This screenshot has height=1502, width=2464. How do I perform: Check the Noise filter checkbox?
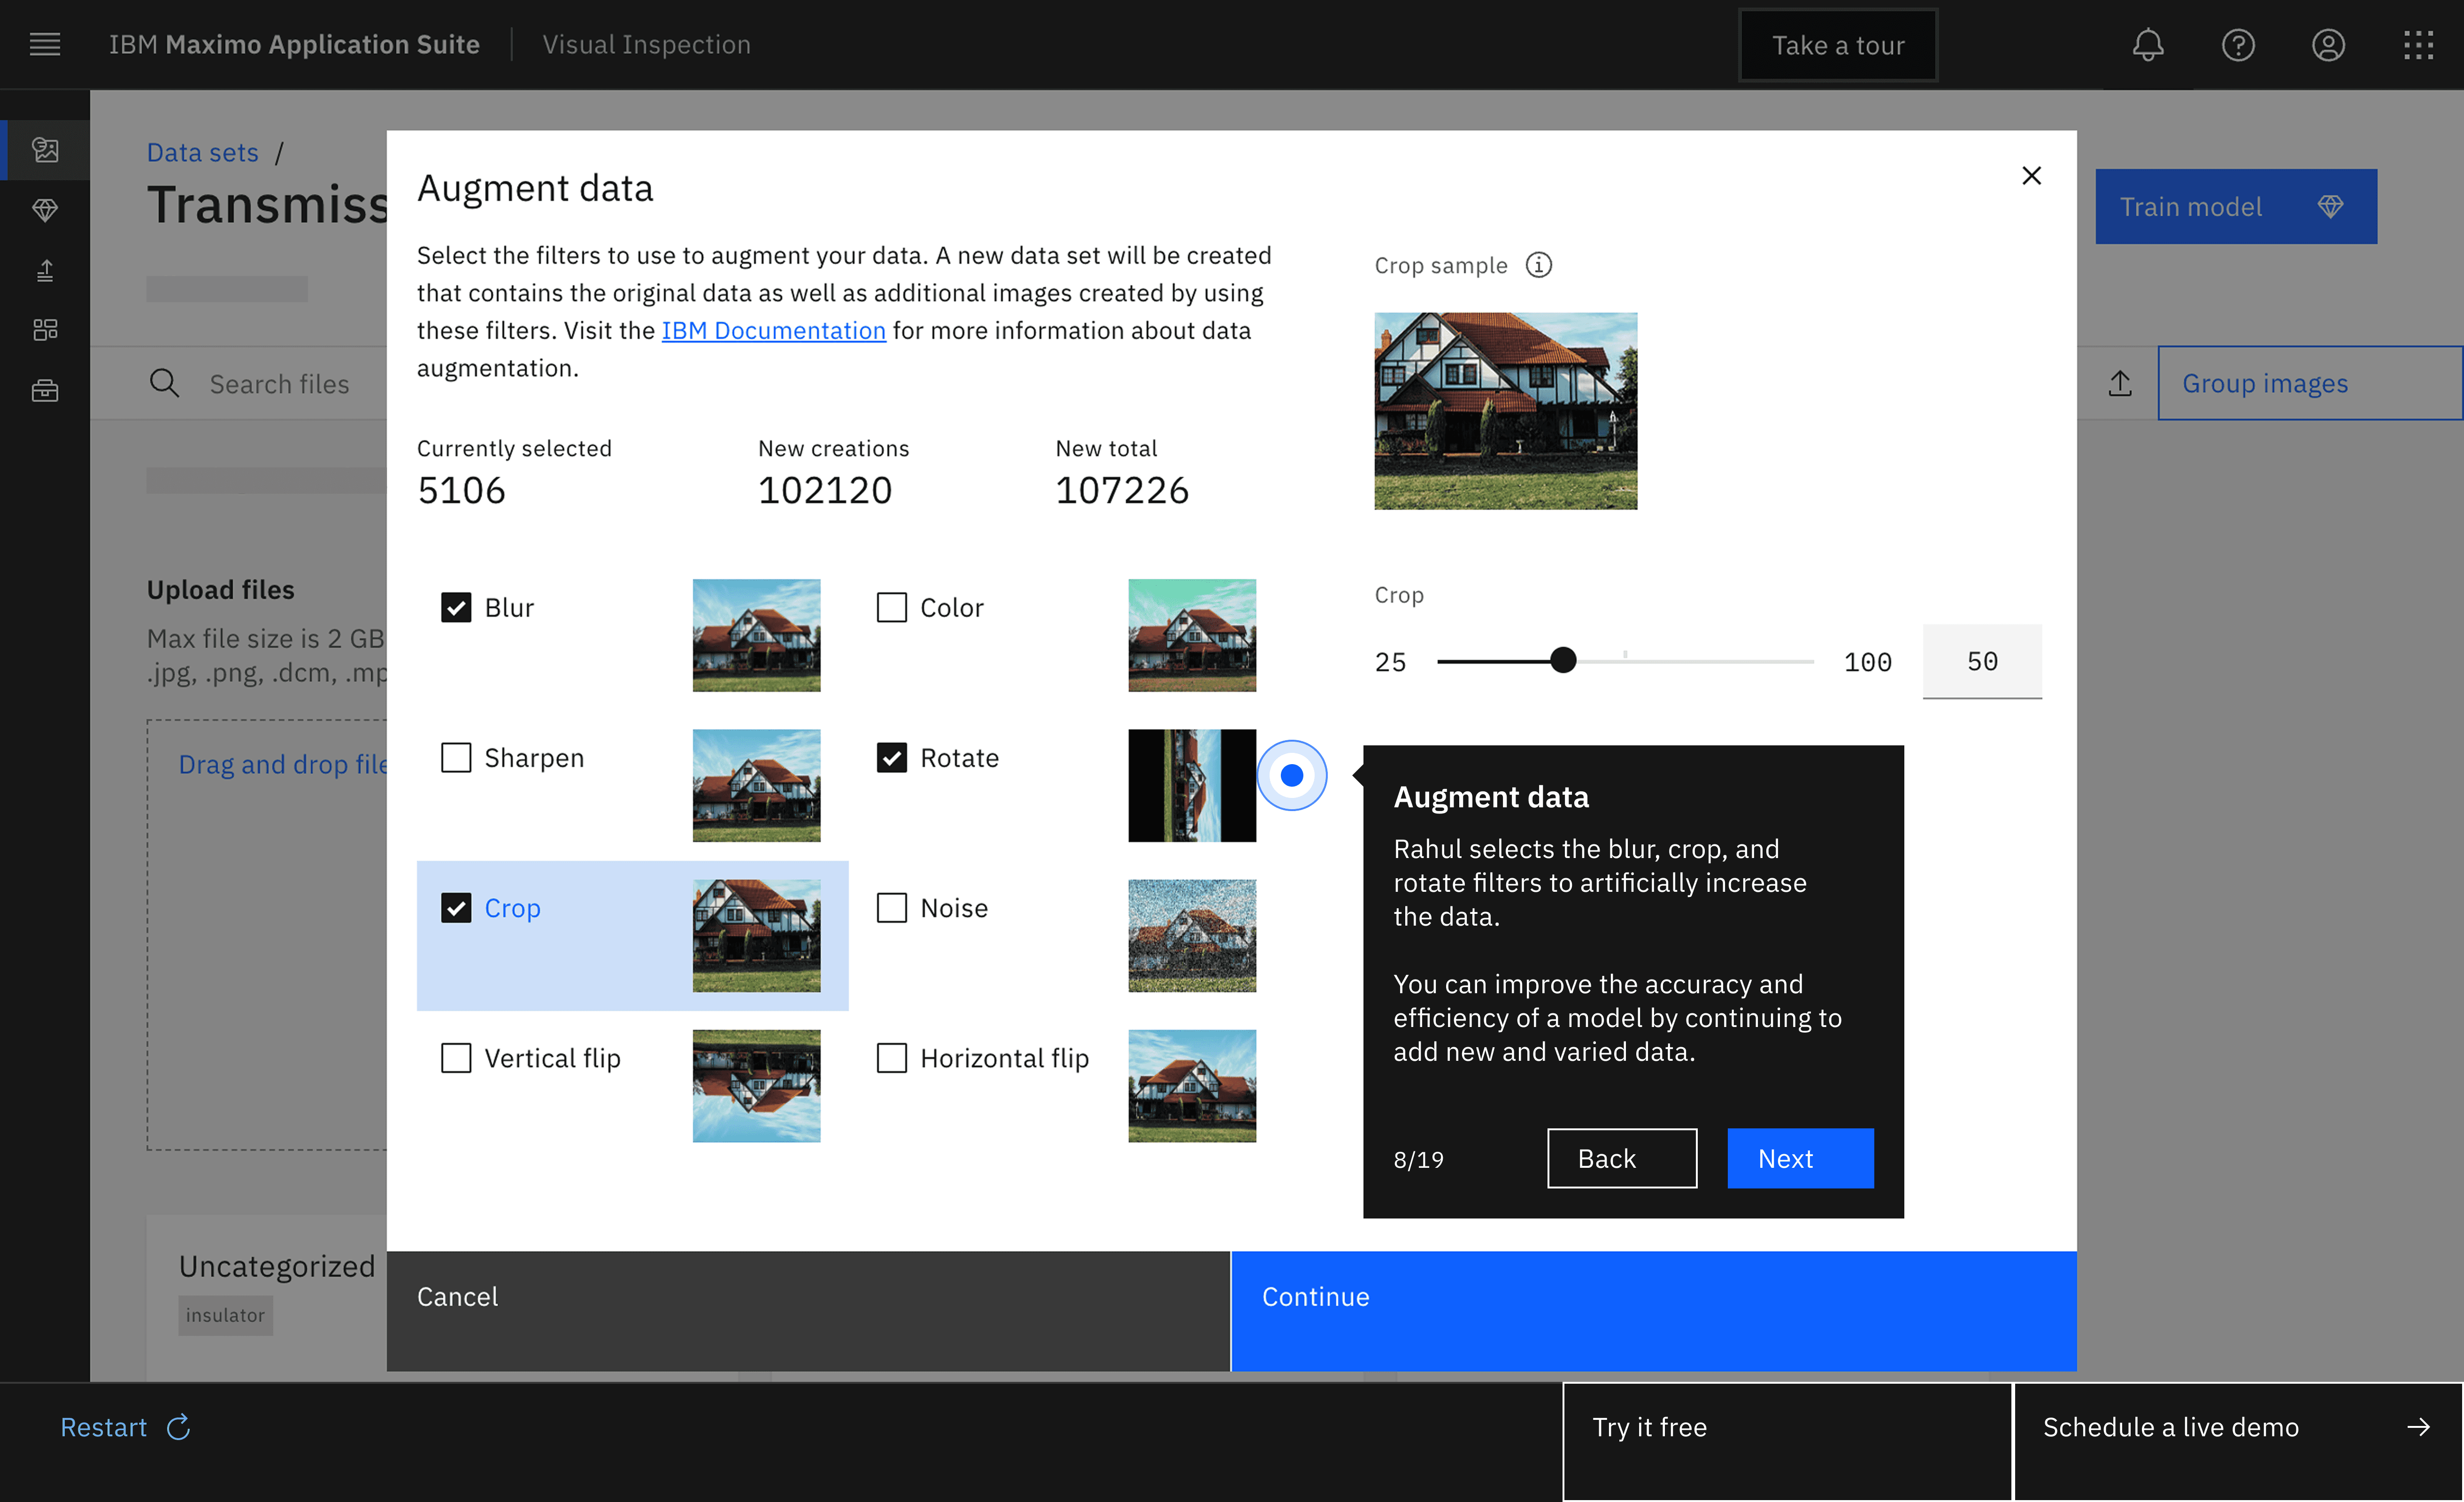click(891, 908)
